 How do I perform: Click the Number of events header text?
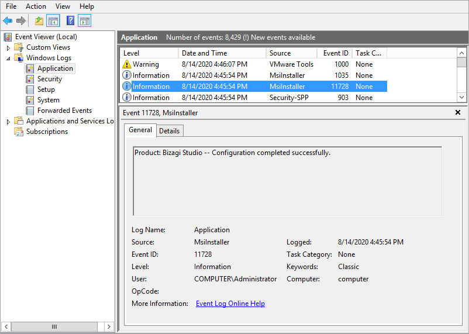(241, 37)
